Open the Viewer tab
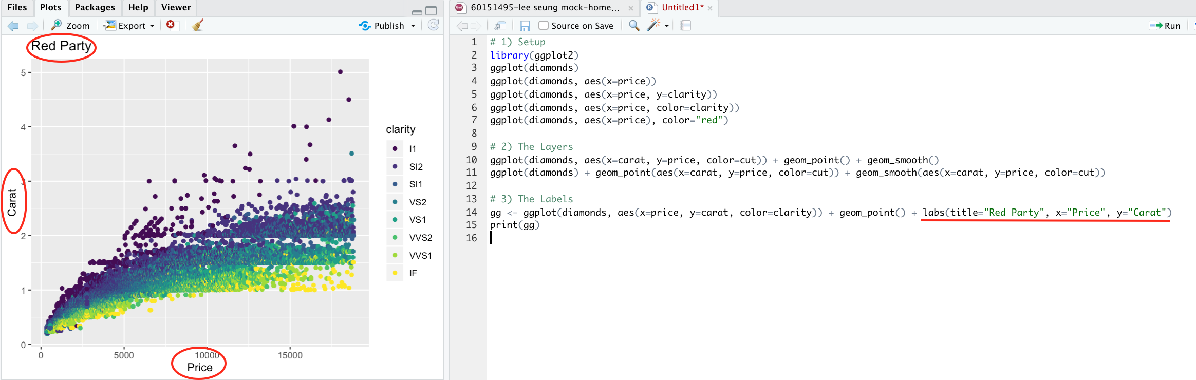Image resolution: width=1196 pixels, height=380 pixels. coord(176,7)
